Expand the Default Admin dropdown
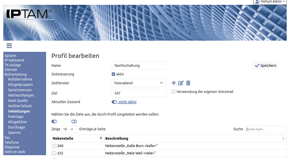The width and height of the screenshot is (291, 159). (284, 2)
